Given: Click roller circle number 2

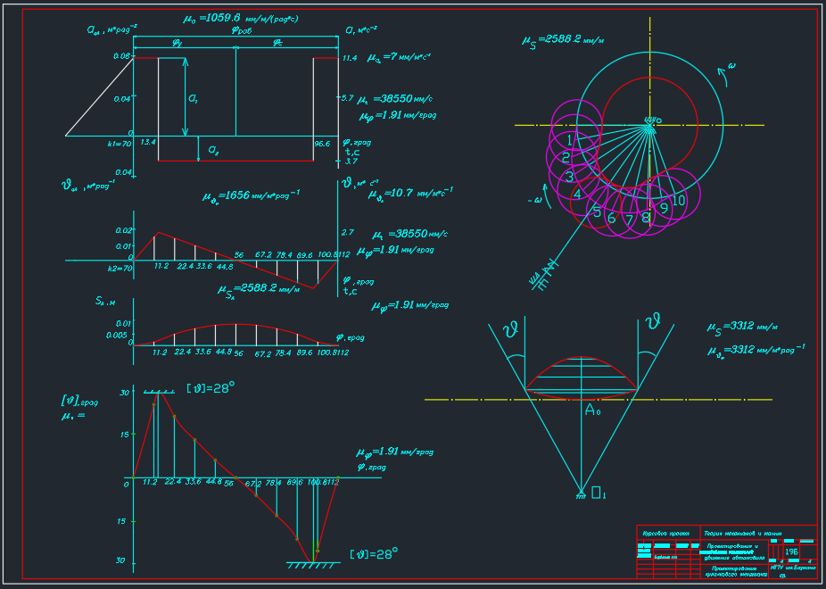Looking at the screenshot, I should click(566, 157).
